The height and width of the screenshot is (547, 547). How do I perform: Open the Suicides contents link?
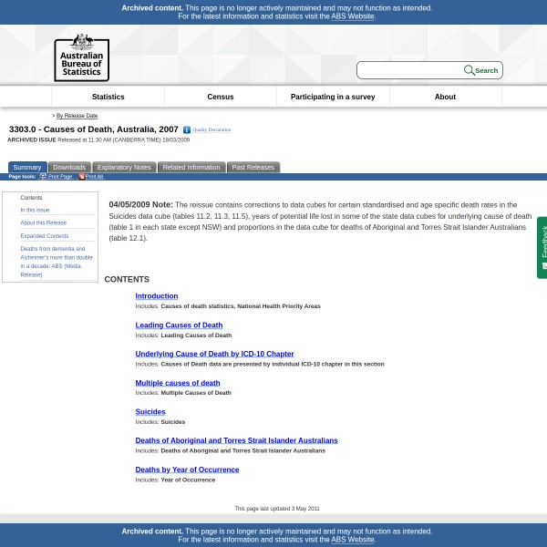point(150,412)
